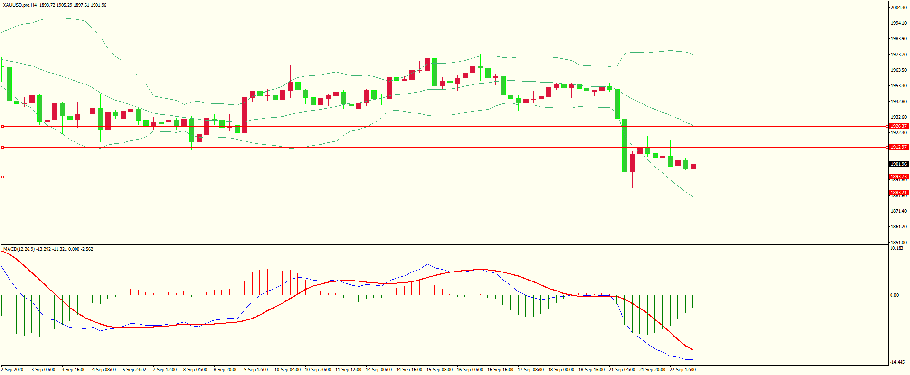Select the tallest green candle after 21 Sep 04:00
Viewport: 910px width, 375px height.
point(625,145)
